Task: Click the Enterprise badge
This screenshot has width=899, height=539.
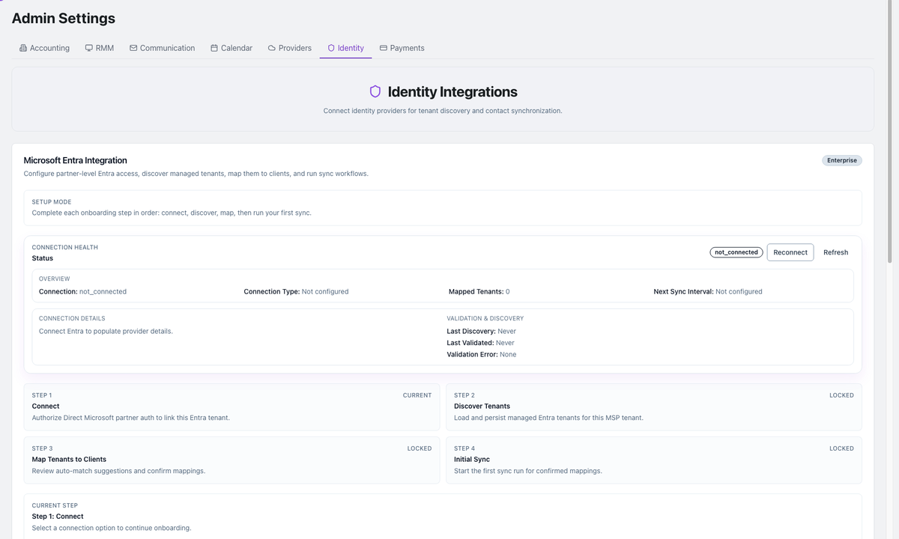Action: 842,160
